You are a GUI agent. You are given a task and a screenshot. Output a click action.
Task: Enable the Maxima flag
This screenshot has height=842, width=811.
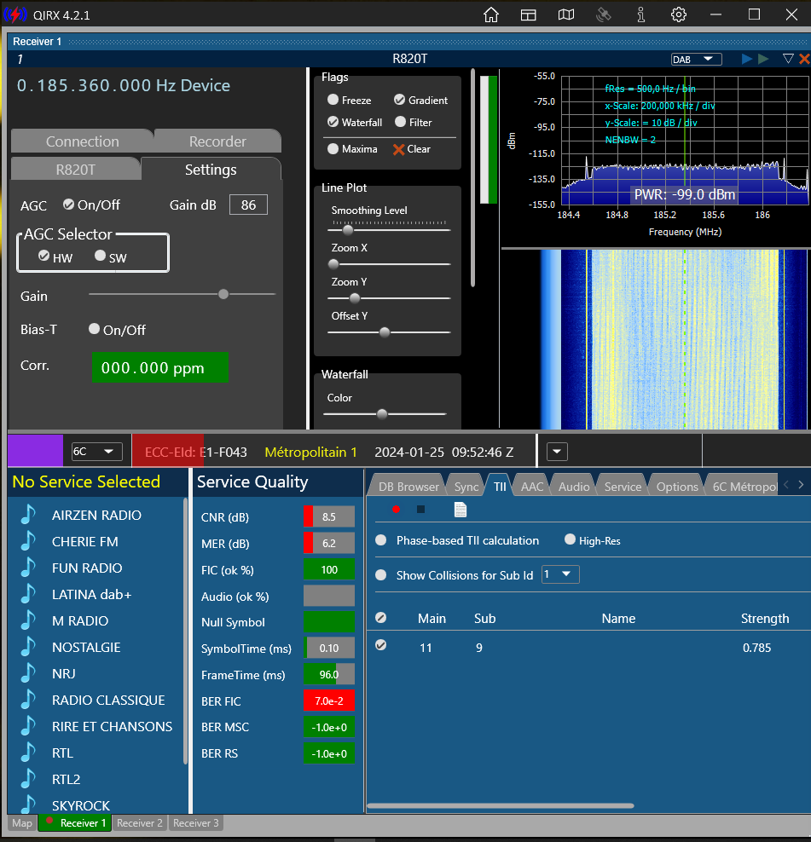[x=333, y=149]
